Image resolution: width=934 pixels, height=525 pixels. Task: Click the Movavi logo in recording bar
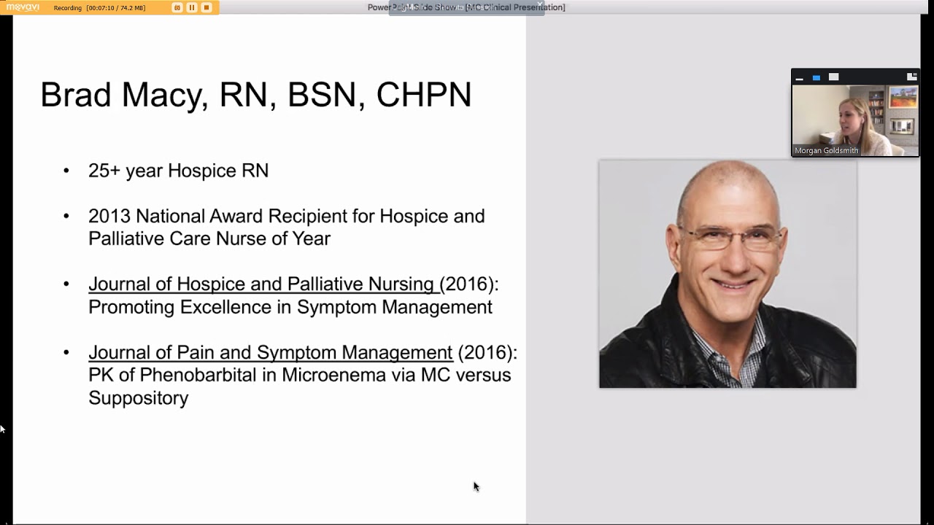(x=23, y=7)
